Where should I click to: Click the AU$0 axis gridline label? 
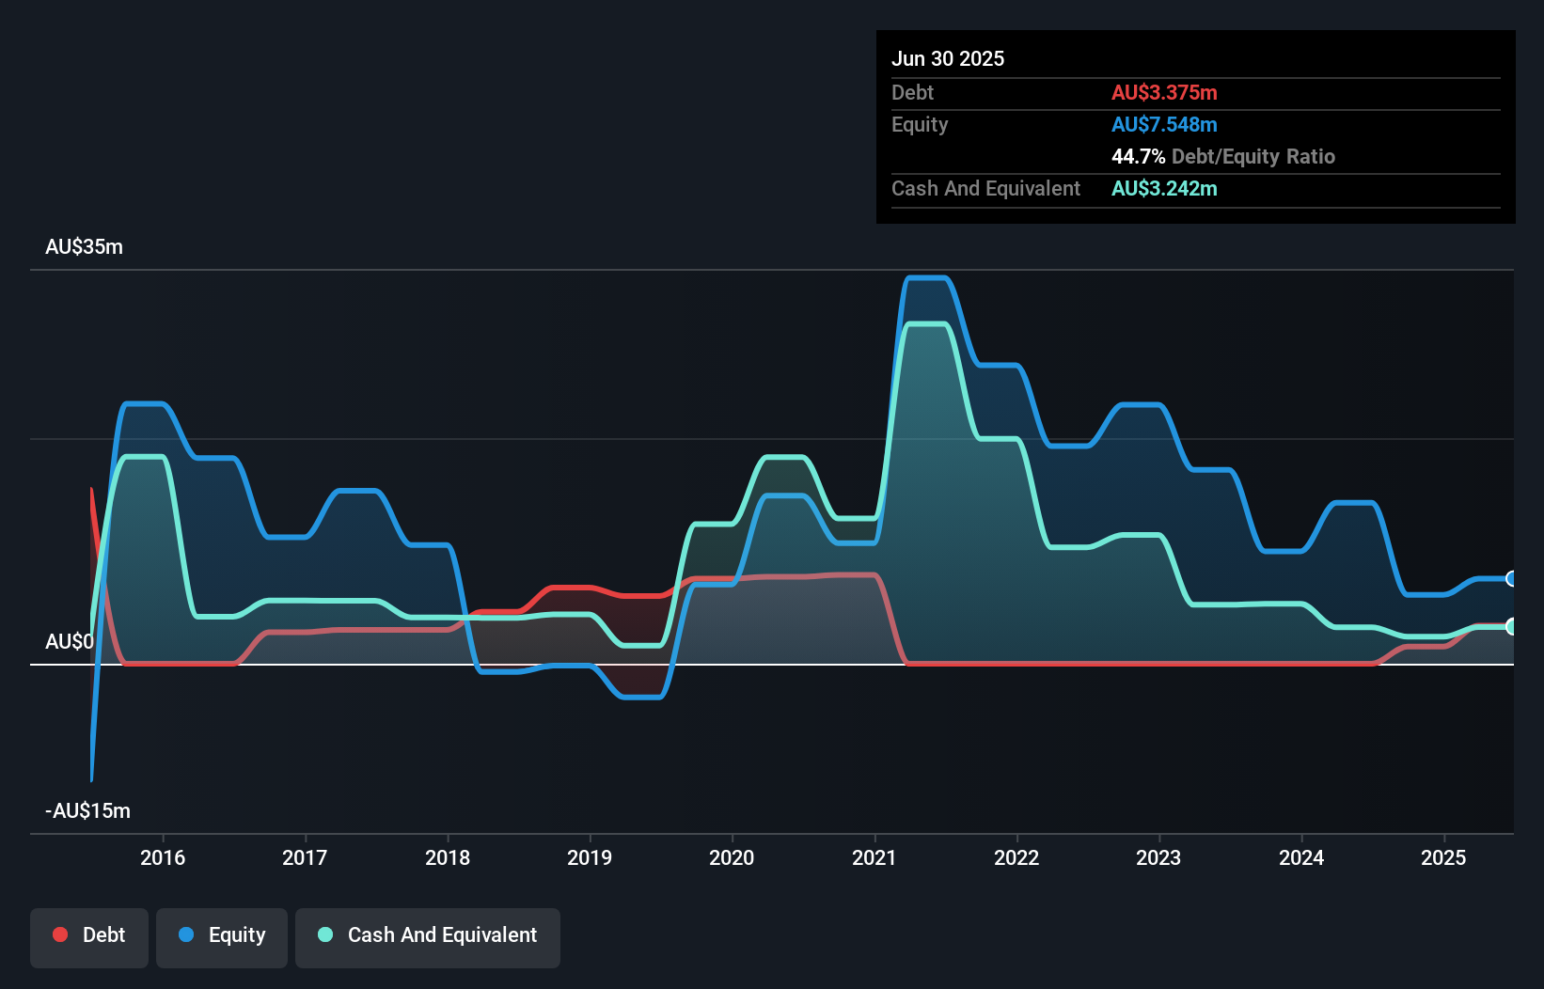tap(70, 641)
